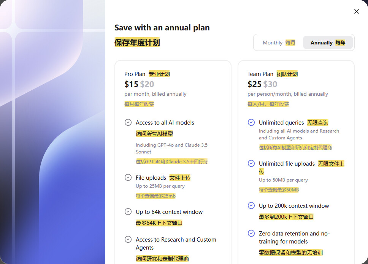Click the Team Plan title
The height and width of the screenshot is (264, 368).
260,74
